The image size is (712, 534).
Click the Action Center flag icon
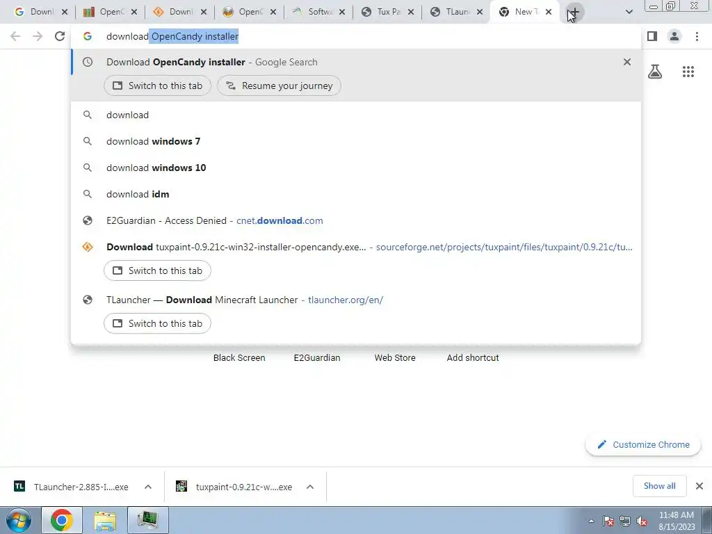tap(608, 521)
